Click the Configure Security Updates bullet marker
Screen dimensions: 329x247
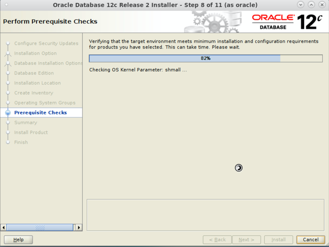click(x=8, y=43)
